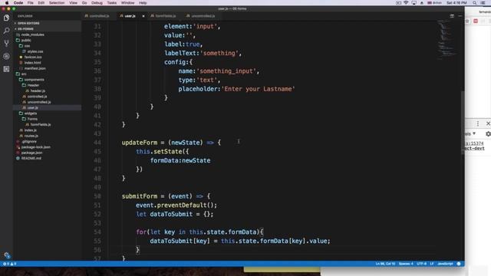Switch to the uncontrolled.js editor tab

[203, 16]
